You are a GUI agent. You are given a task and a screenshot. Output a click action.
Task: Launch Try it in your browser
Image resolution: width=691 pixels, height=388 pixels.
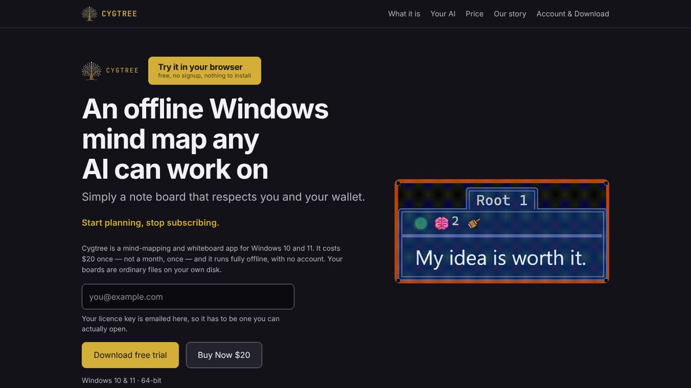(204, 70)
